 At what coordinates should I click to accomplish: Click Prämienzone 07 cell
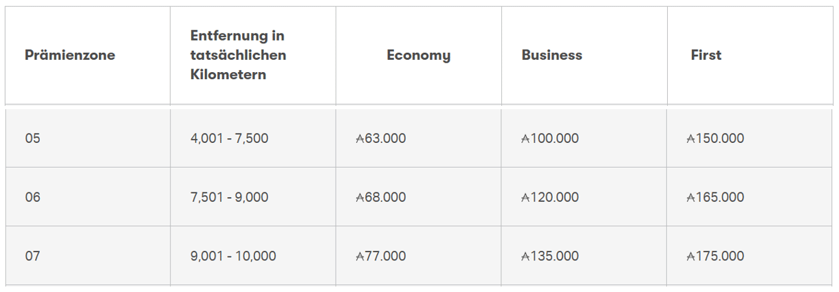[x=33, y=256]
